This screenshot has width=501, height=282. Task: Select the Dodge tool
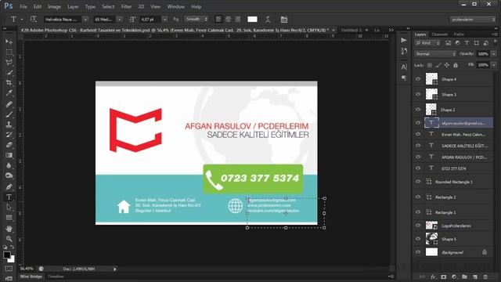coord(9,175)
